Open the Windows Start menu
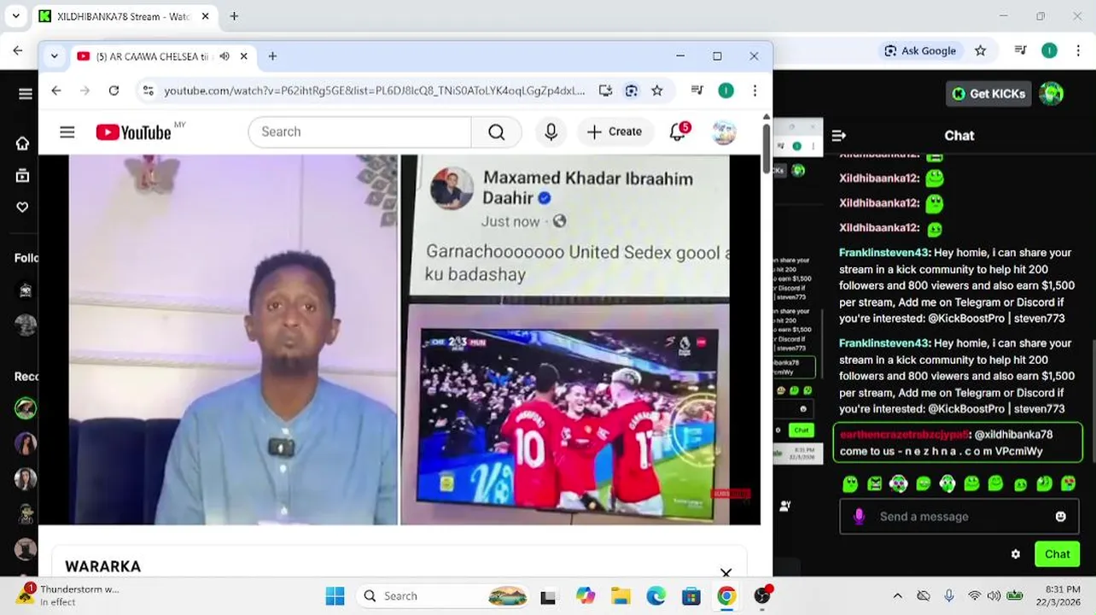Viewport: 1096px width, 615px height. point(335,596)
